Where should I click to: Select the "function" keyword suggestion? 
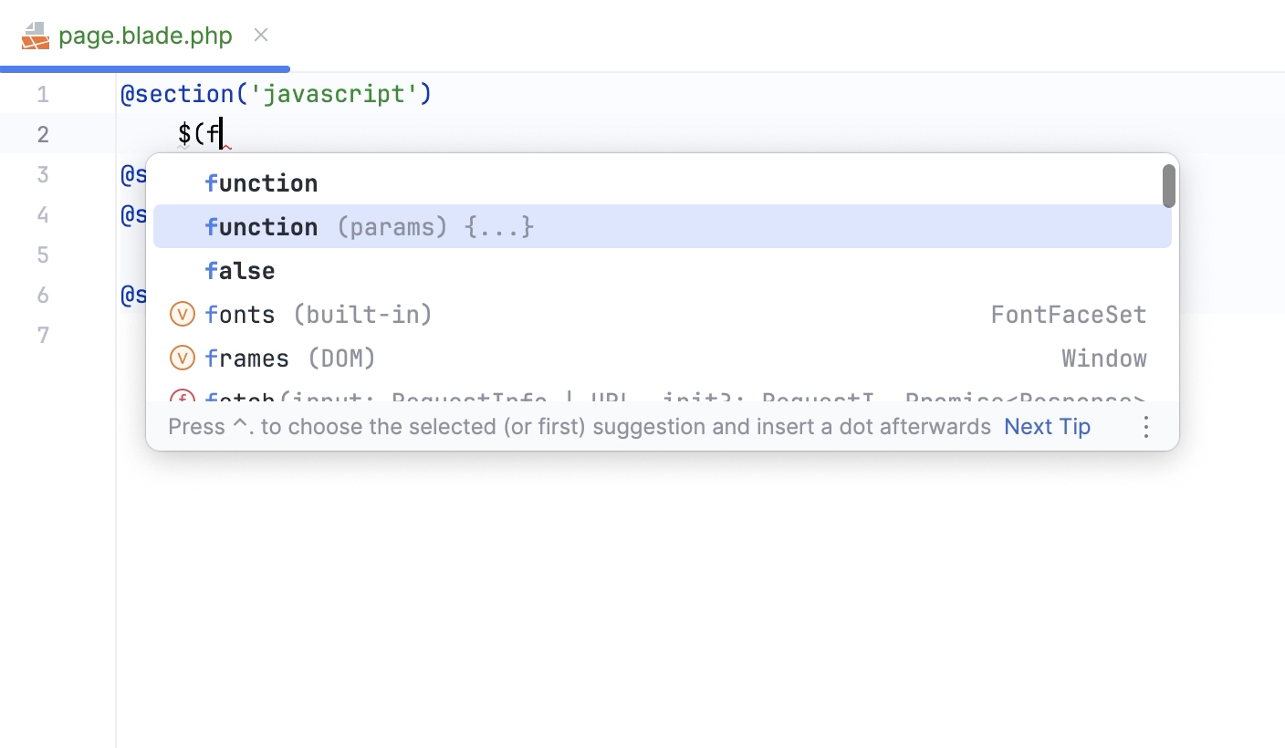[262, 182]
